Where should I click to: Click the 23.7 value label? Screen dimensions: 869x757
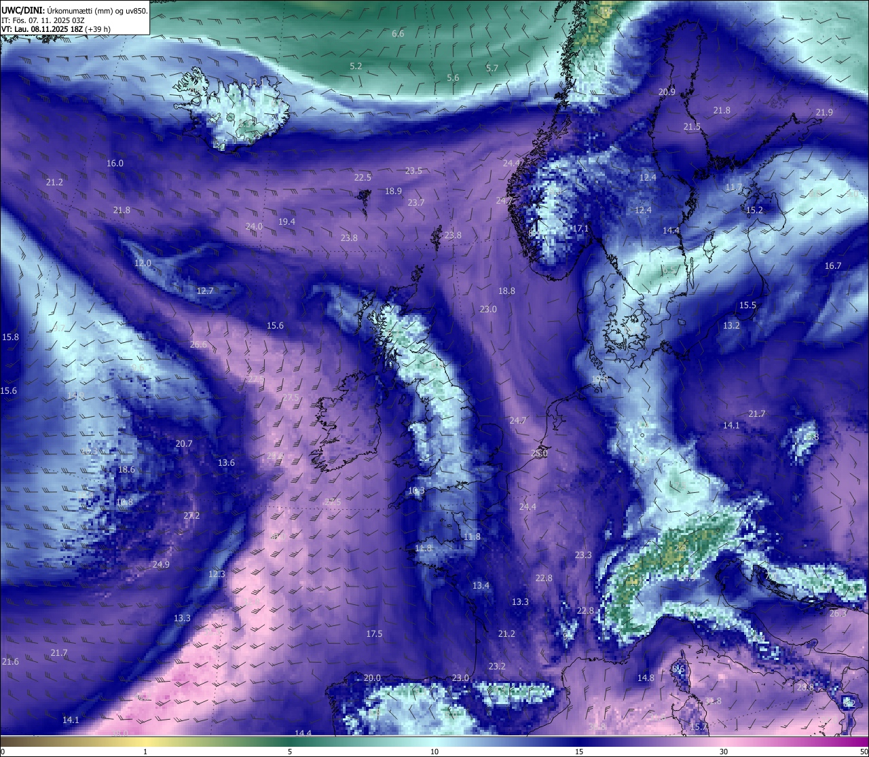pyautogui.click(x=416, y=203)
